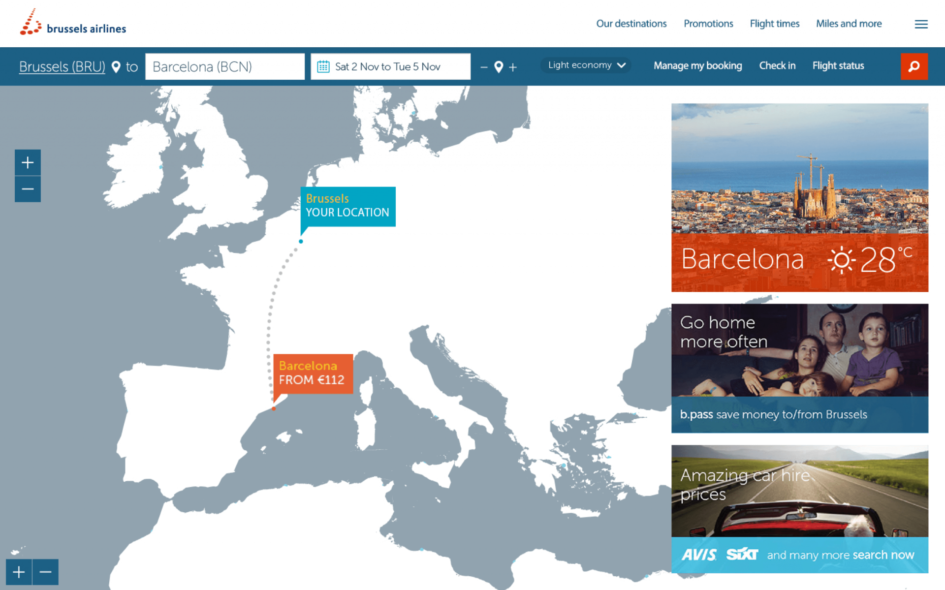Click the Brussels Airlines logo
The image size is (945, 590).
[x=73, y=22]
